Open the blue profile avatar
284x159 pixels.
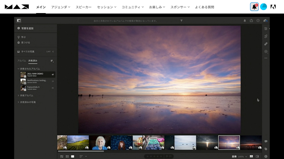pyautogui.click(x=263, y=7)
